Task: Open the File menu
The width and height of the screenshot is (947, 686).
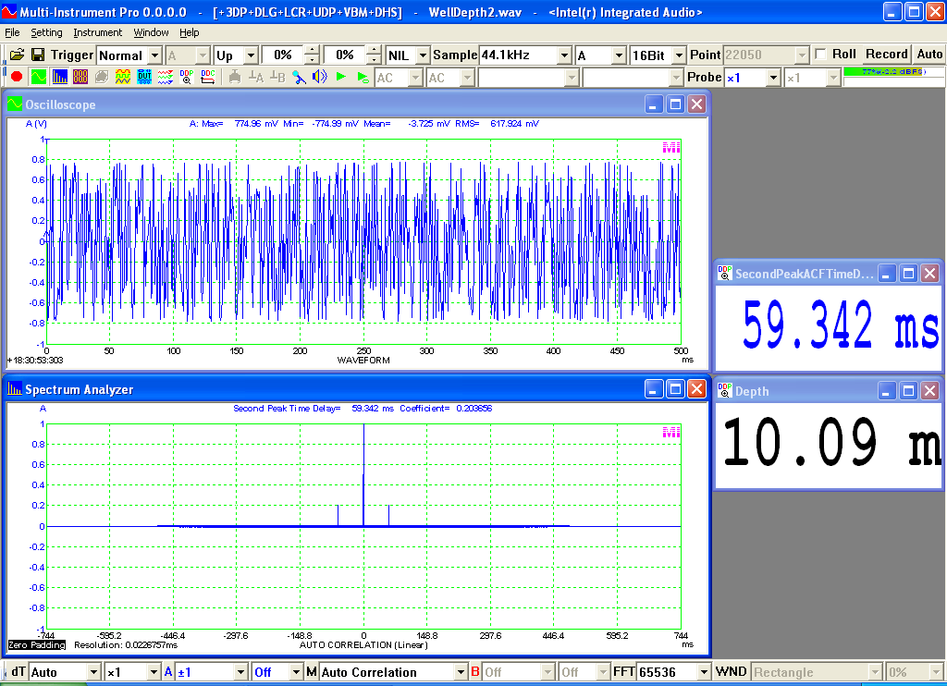Action: point(12,32)
